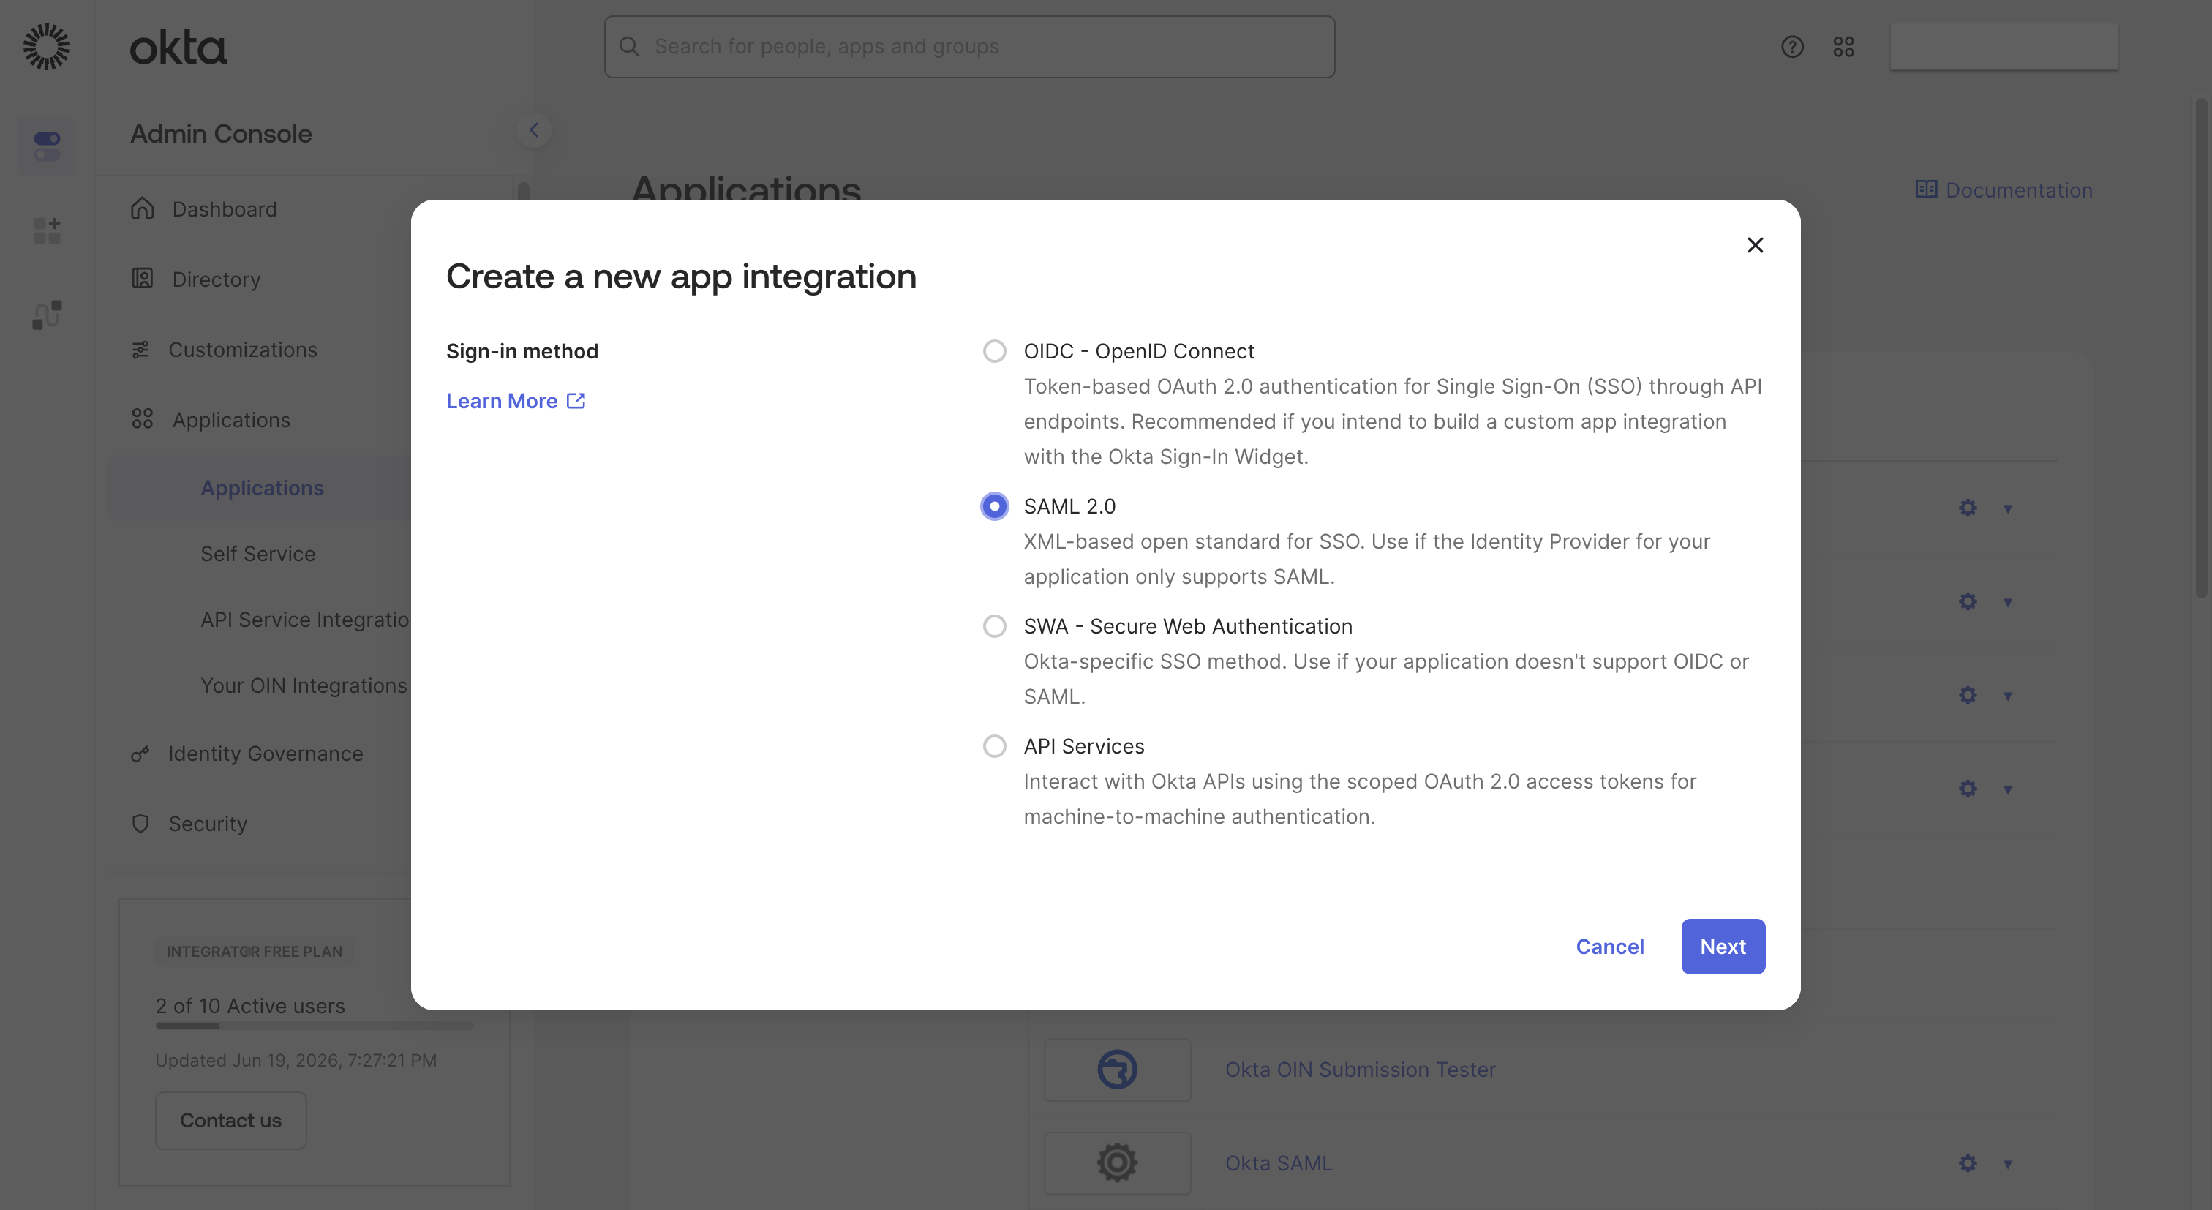Click Cancel in the dialog
Screen dimensions: 2212x1210
tap(1610, 947)
